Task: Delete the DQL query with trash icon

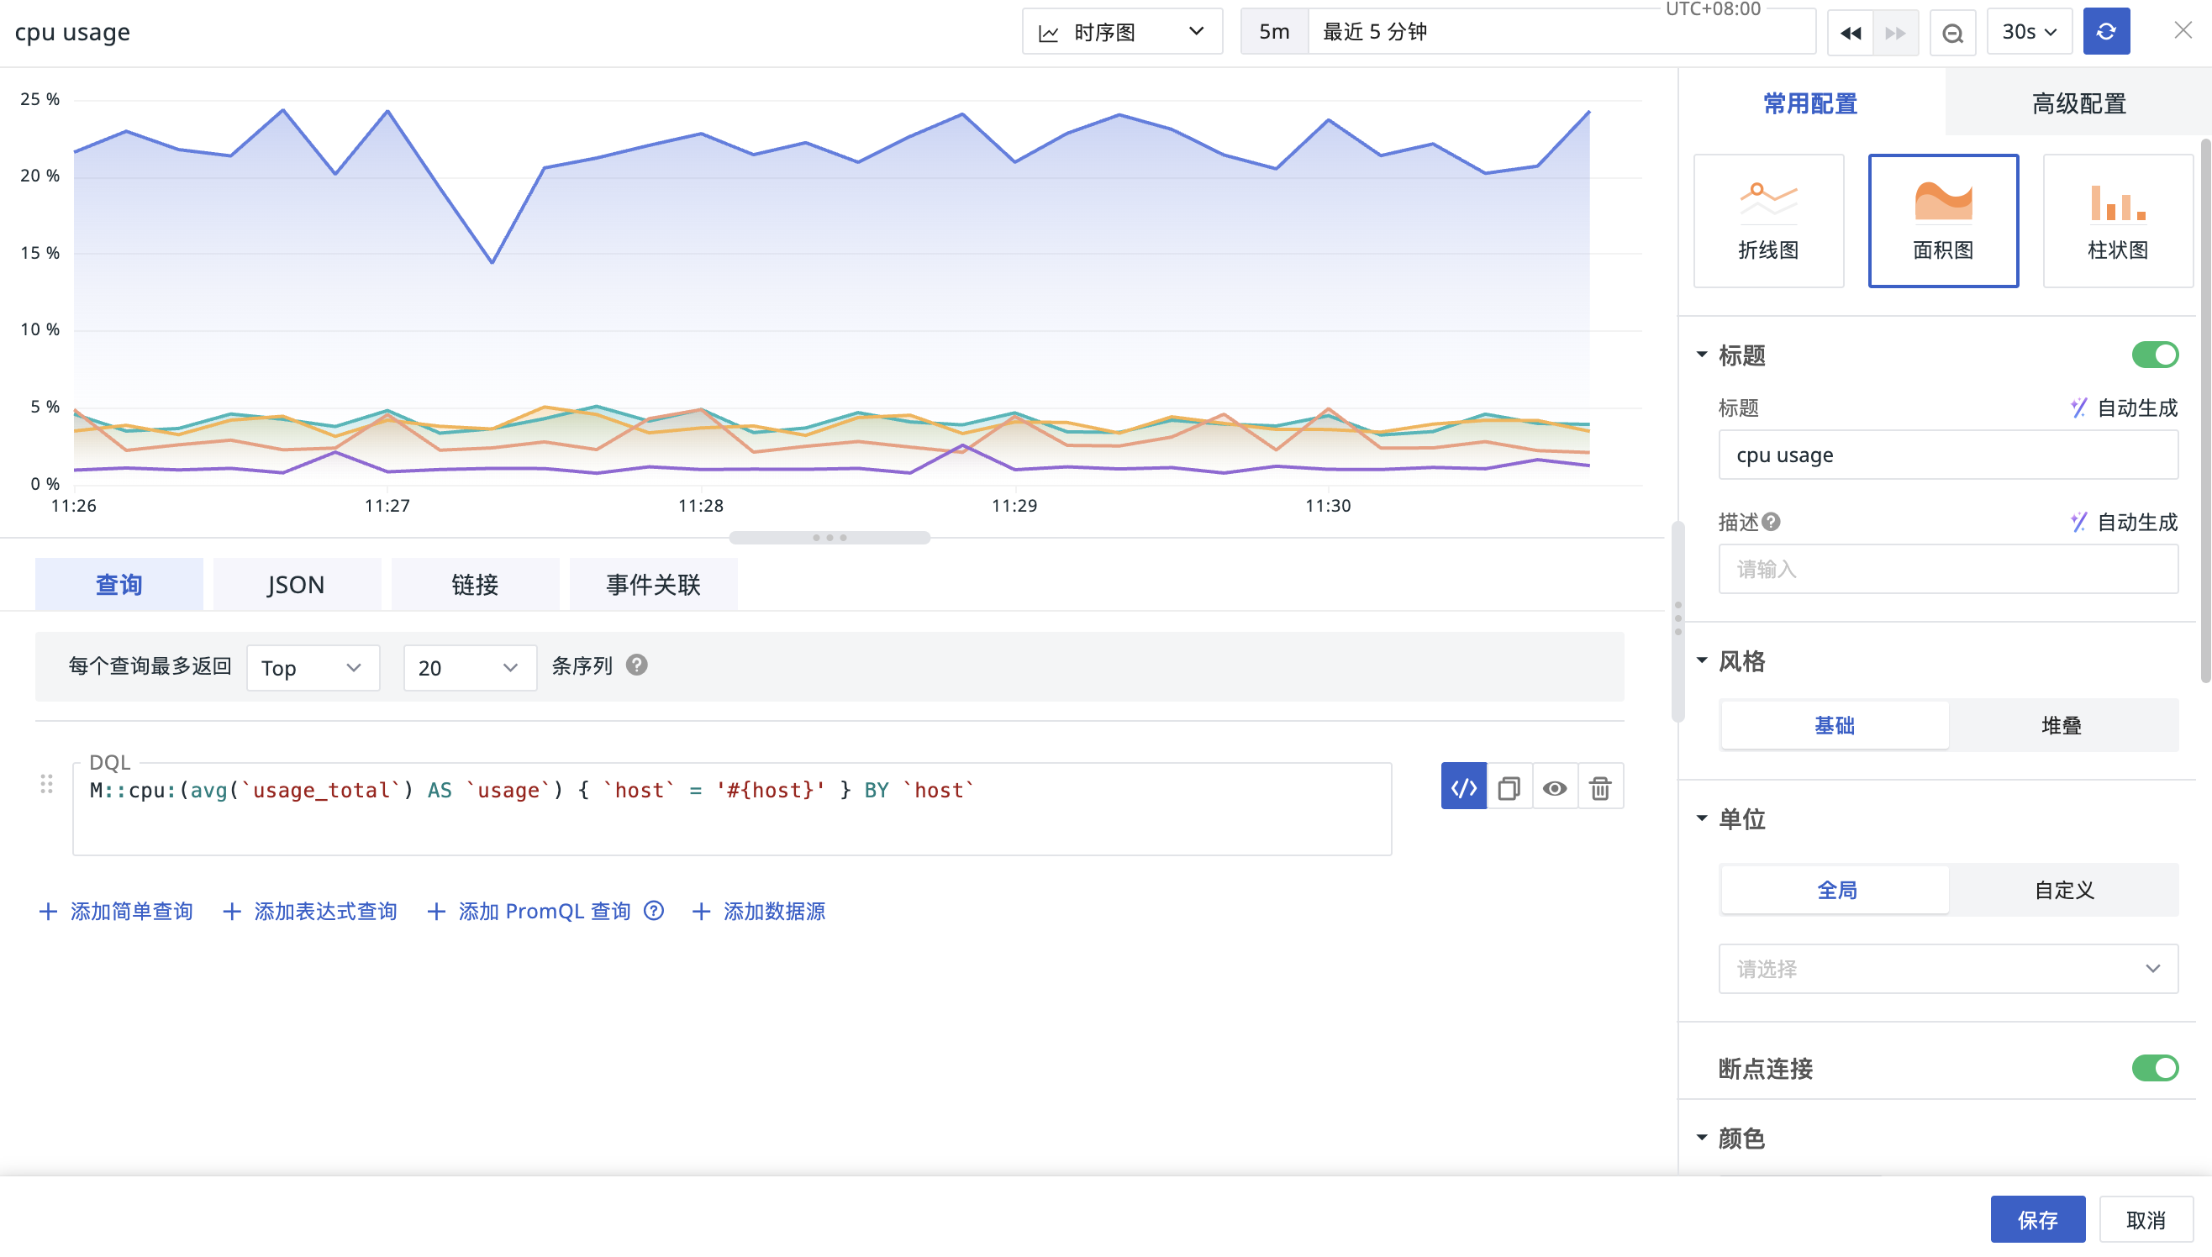Action: click(1600, 787)
